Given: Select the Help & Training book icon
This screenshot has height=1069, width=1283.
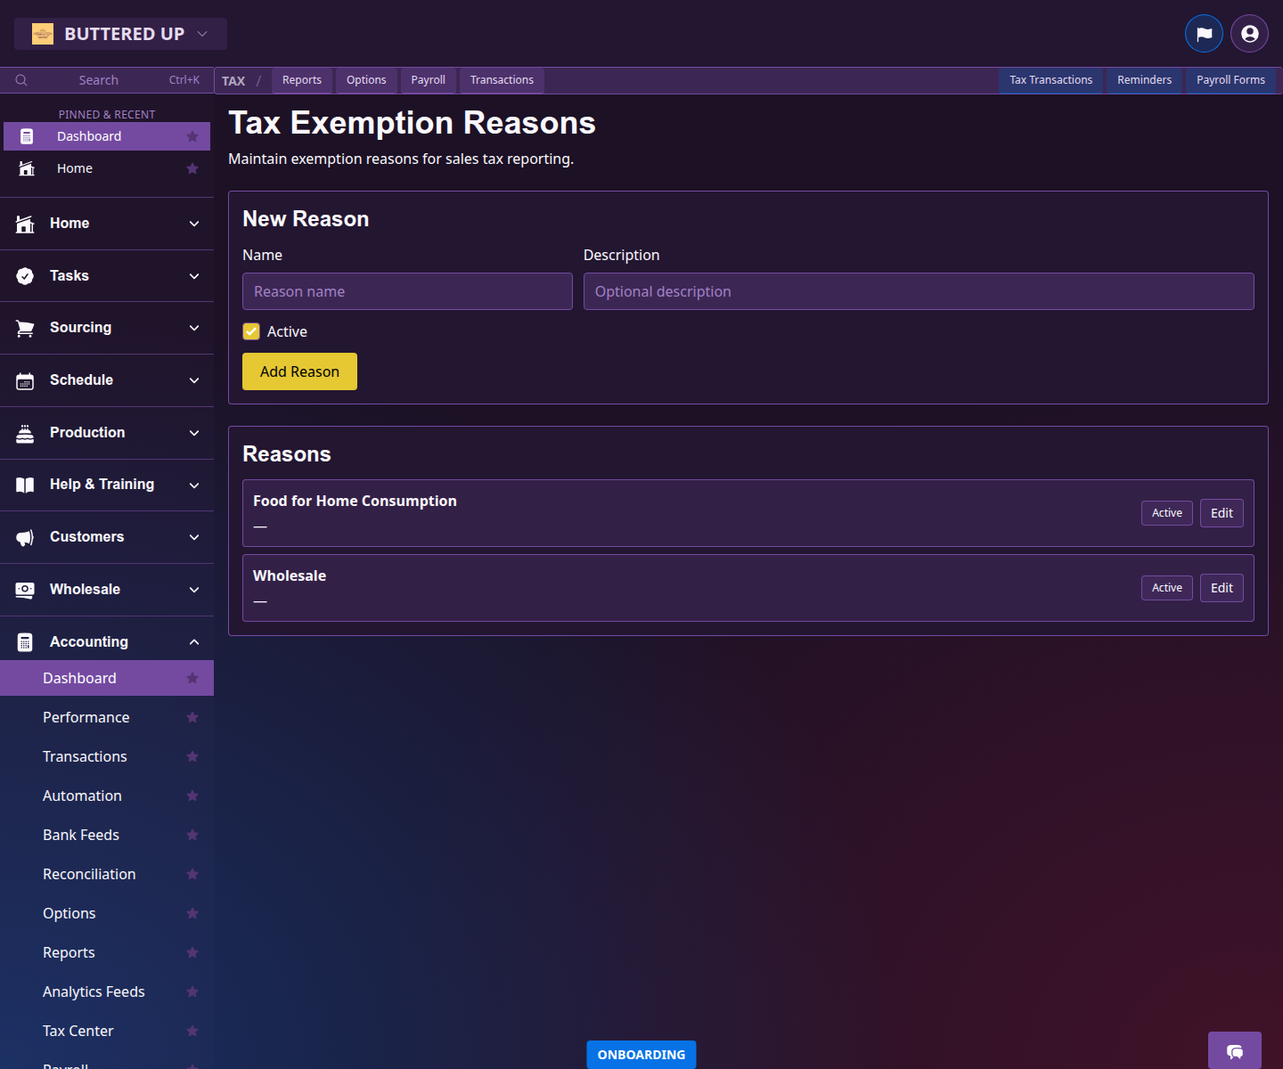Looking at the screenshot, I should tap(25, 485).
